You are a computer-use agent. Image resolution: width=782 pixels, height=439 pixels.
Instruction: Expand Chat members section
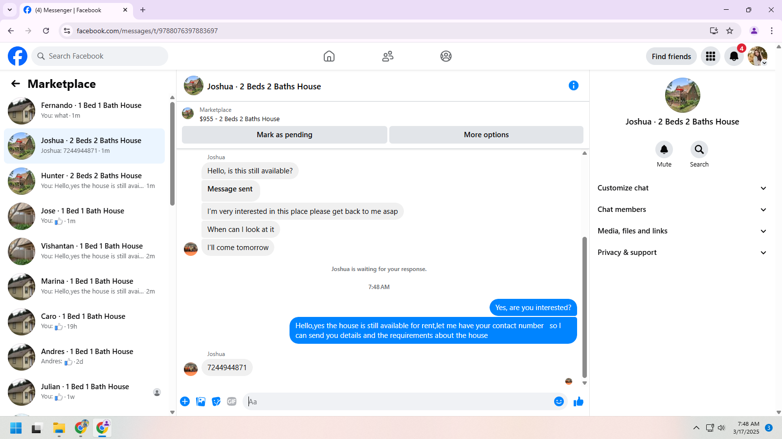click(x=682, y=209)
